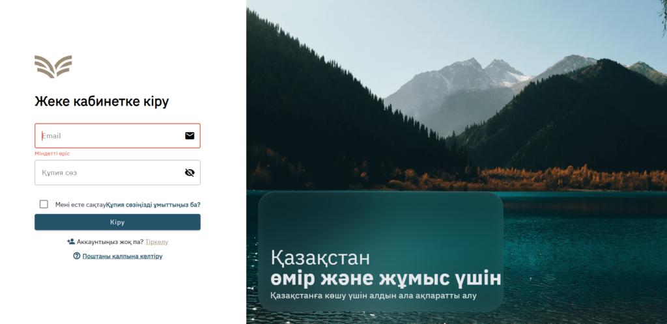Screen dimensions: 667x324
Task: Click the "Жеке кабинетке кіру" heading
Action: (102, 101)
